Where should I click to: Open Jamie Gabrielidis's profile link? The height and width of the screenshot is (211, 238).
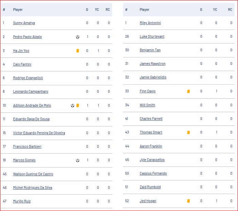point(153,77)
